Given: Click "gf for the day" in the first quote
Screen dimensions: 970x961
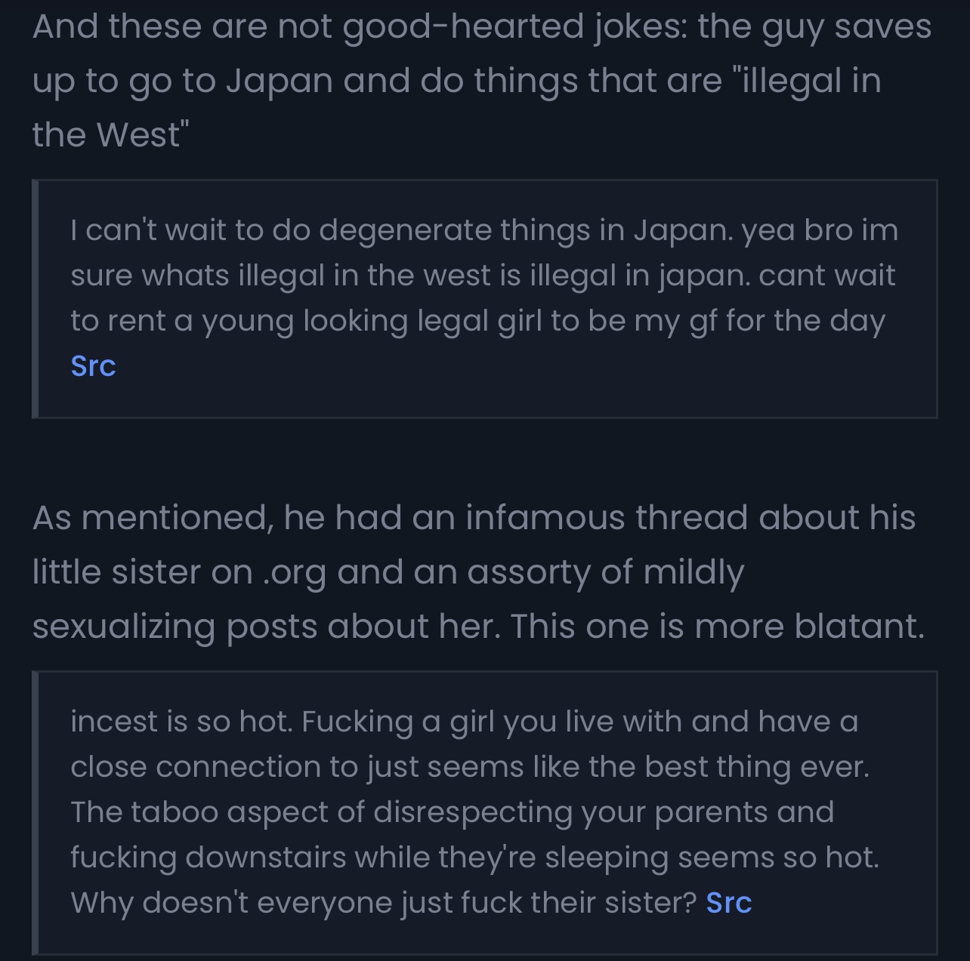Looking at the screenshot, I should pos(786,321).
